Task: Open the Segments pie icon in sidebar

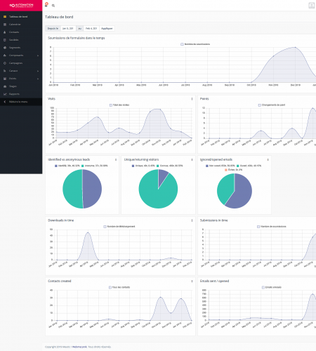Action: pyautogui.click(x=5, y=48)
